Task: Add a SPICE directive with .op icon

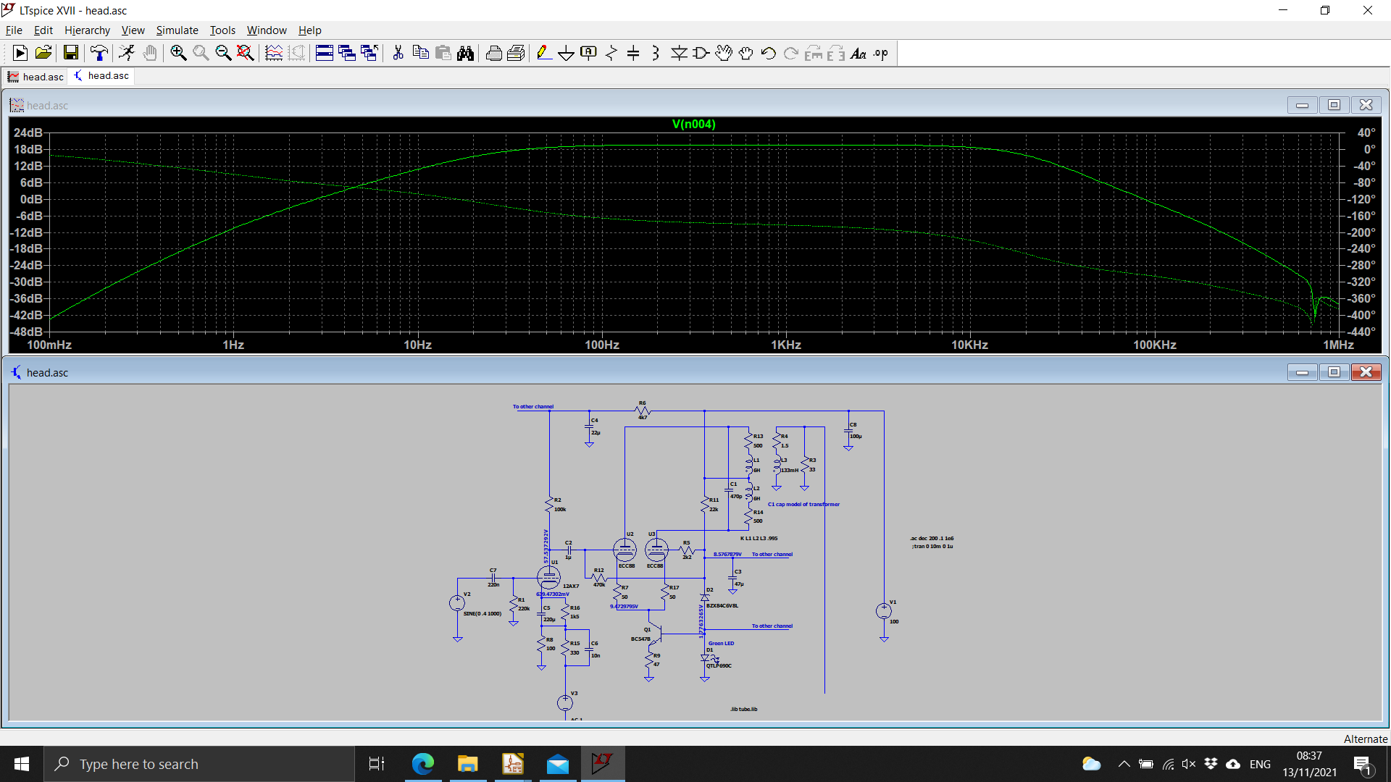Action: (880, 53)
